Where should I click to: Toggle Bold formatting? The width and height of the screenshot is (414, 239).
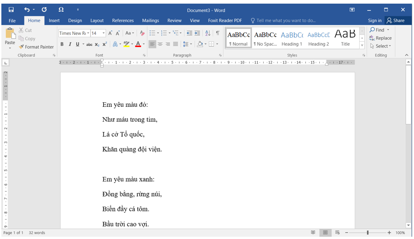62,44
